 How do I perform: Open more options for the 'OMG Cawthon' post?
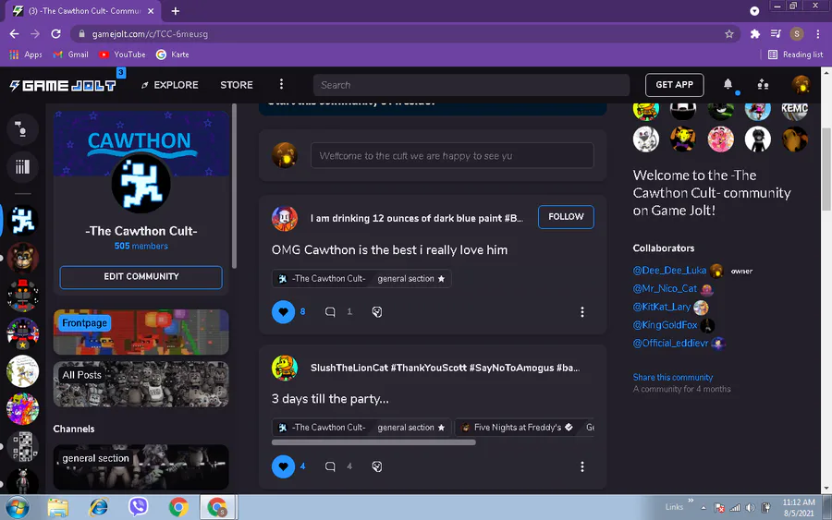point(582,311)
